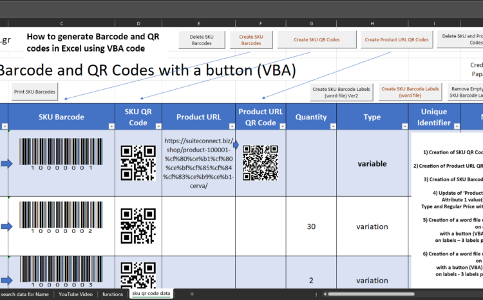Image resolution: width=483 pixels, height=300 pixels.
Task: Run Create Product URL QR Codes
Action: (x=397, y=39)
